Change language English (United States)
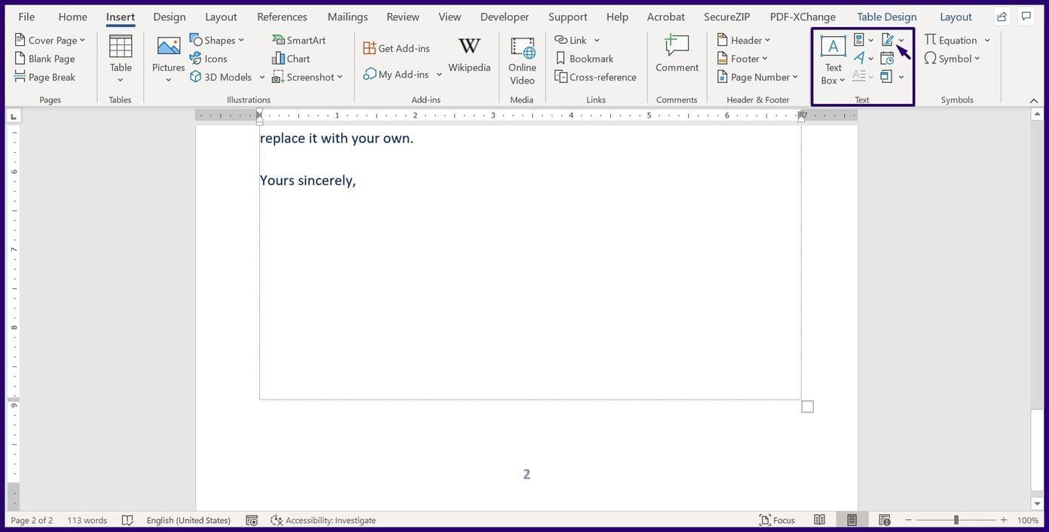Screen dimensions: 1049x532 click(188, 520)
